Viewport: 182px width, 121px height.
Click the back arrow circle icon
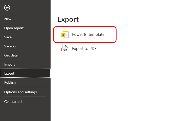(x=7, y=8)
